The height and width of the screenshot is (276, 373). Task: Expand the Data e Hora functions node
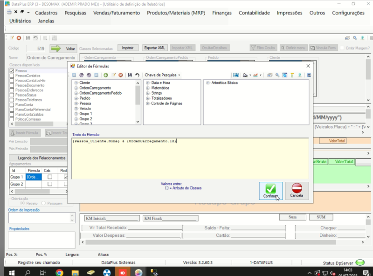click(x=148, y=83)
